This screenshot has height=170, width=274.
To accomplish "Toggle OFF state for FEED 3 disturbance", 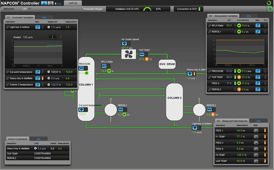I will click(x=256, y=143).
